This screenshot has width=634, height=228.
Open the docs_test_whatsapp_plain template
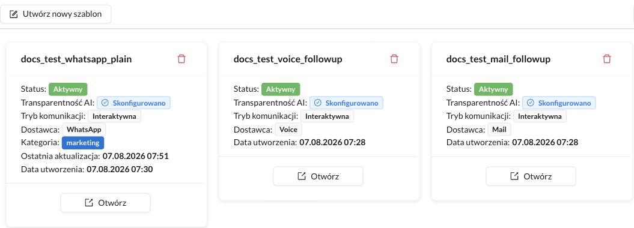(x=106, y=203)
